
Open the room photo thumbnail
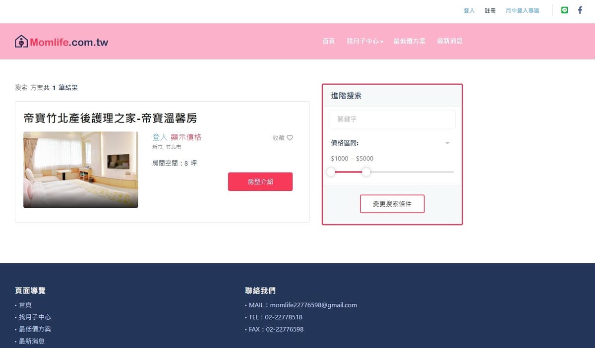point(81,170)
